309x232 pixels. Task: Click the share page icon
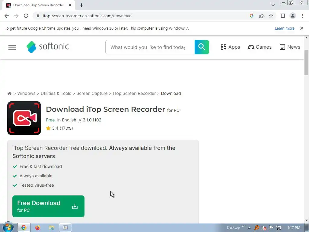261,16
